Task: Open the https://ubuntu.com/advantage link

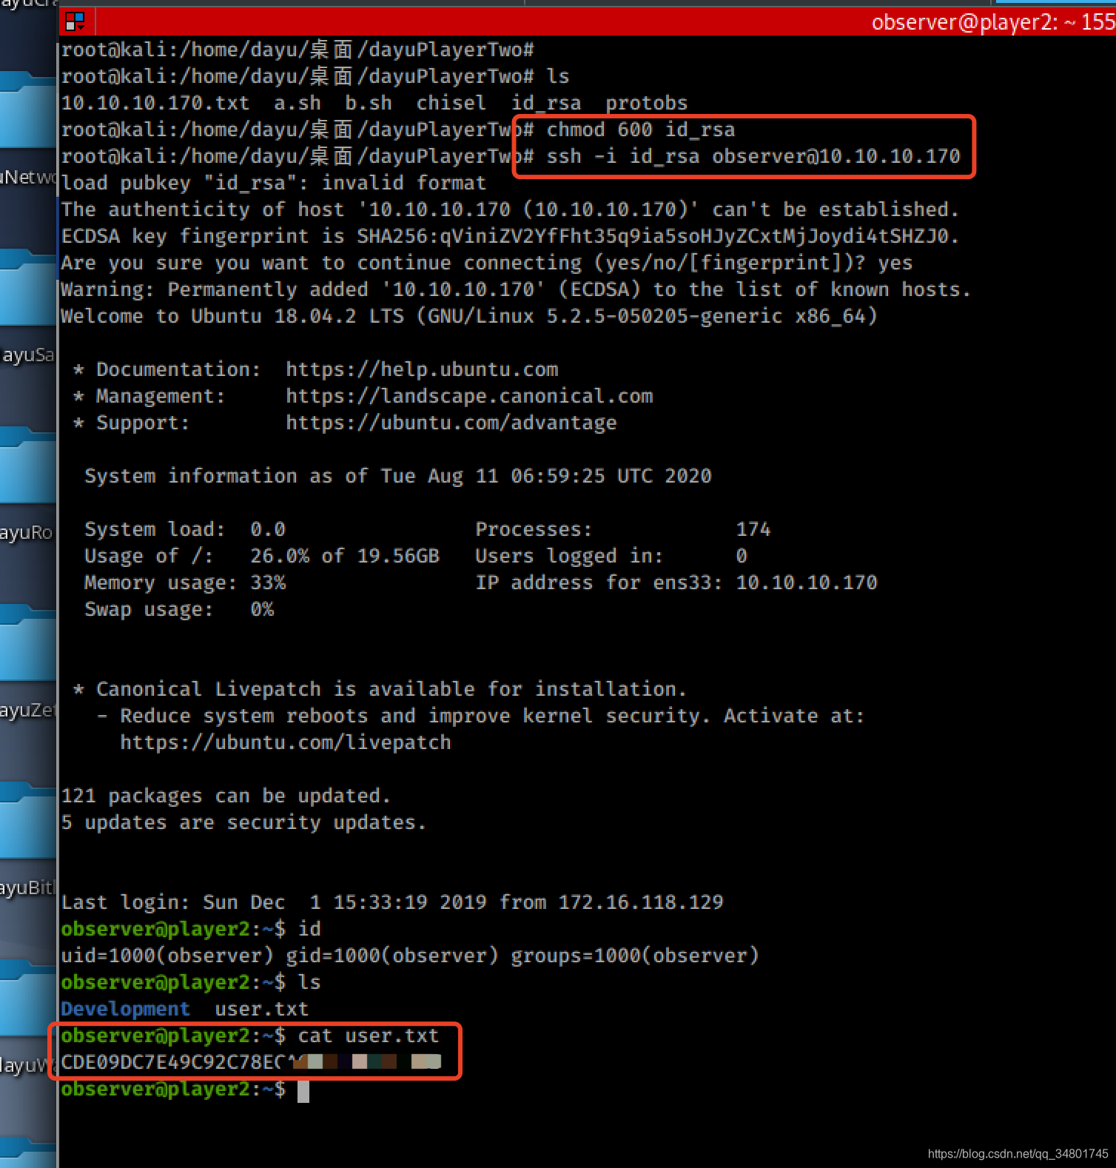Action: point(451,423)
